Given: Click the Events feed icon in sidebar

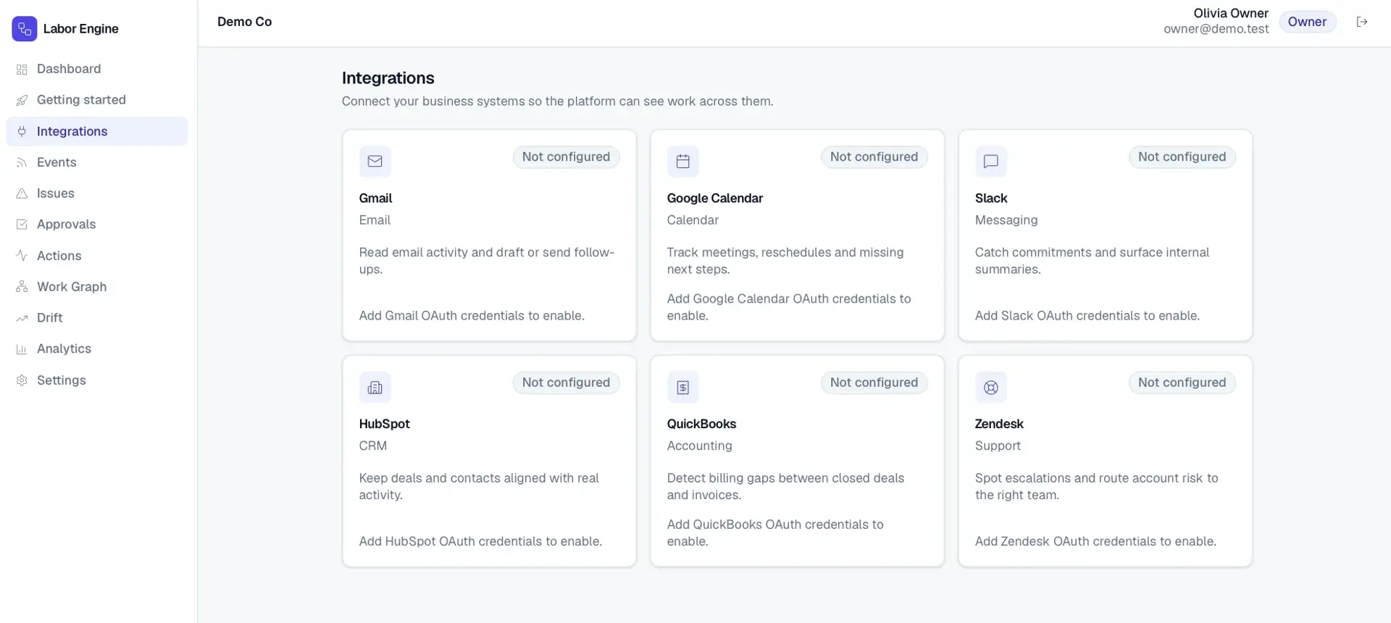Looking at the screenshot, I should point(22,163).
